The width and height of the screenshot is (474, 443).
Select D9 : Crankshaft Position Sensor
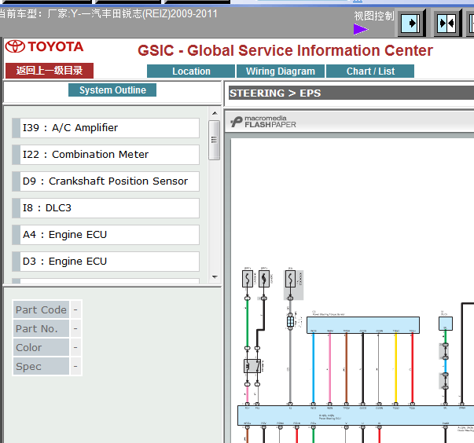tap(105, 181)
